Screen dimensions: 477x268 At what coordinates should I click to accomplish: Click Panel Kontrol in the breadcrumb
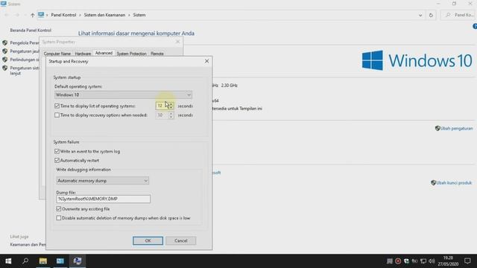tap(63, 15)
